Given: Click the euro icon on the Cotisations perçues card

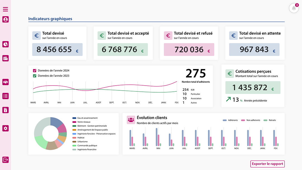Looking at the screenshot, I should [x=230, y=74].
